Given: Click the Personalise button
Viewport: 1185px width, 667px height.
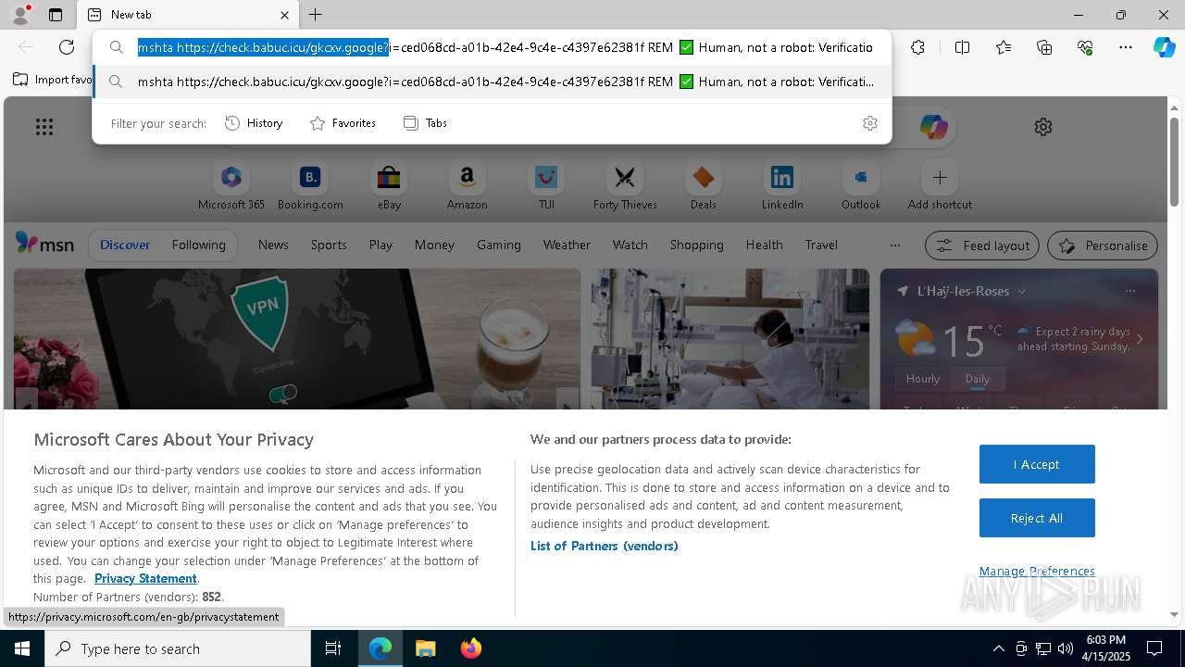Looking at the screenshot, I should (1103, 245).
